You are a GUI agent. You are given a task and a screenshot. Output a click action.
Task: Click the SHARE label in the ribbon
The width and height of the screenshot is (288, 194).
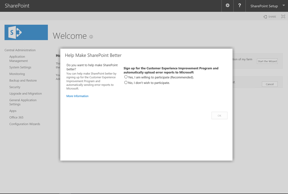tap(272, 17)
